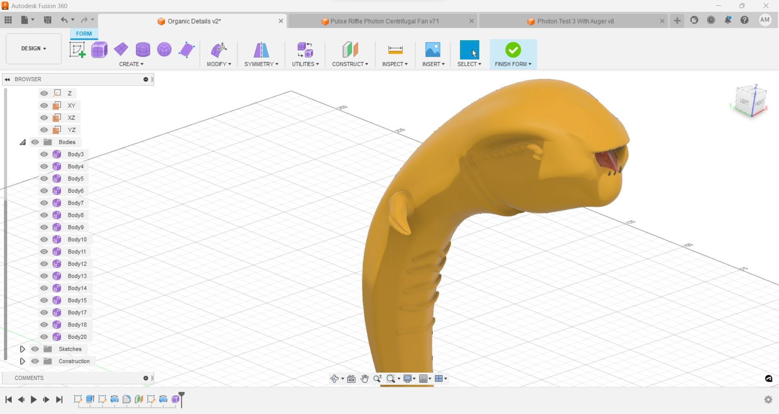Hide Body20 with its eye icon
This screenshot has height=414, width=779.
point(44,337)
